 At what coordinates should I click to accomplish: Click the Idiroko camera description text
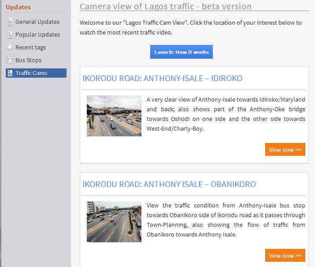point(226,114)
